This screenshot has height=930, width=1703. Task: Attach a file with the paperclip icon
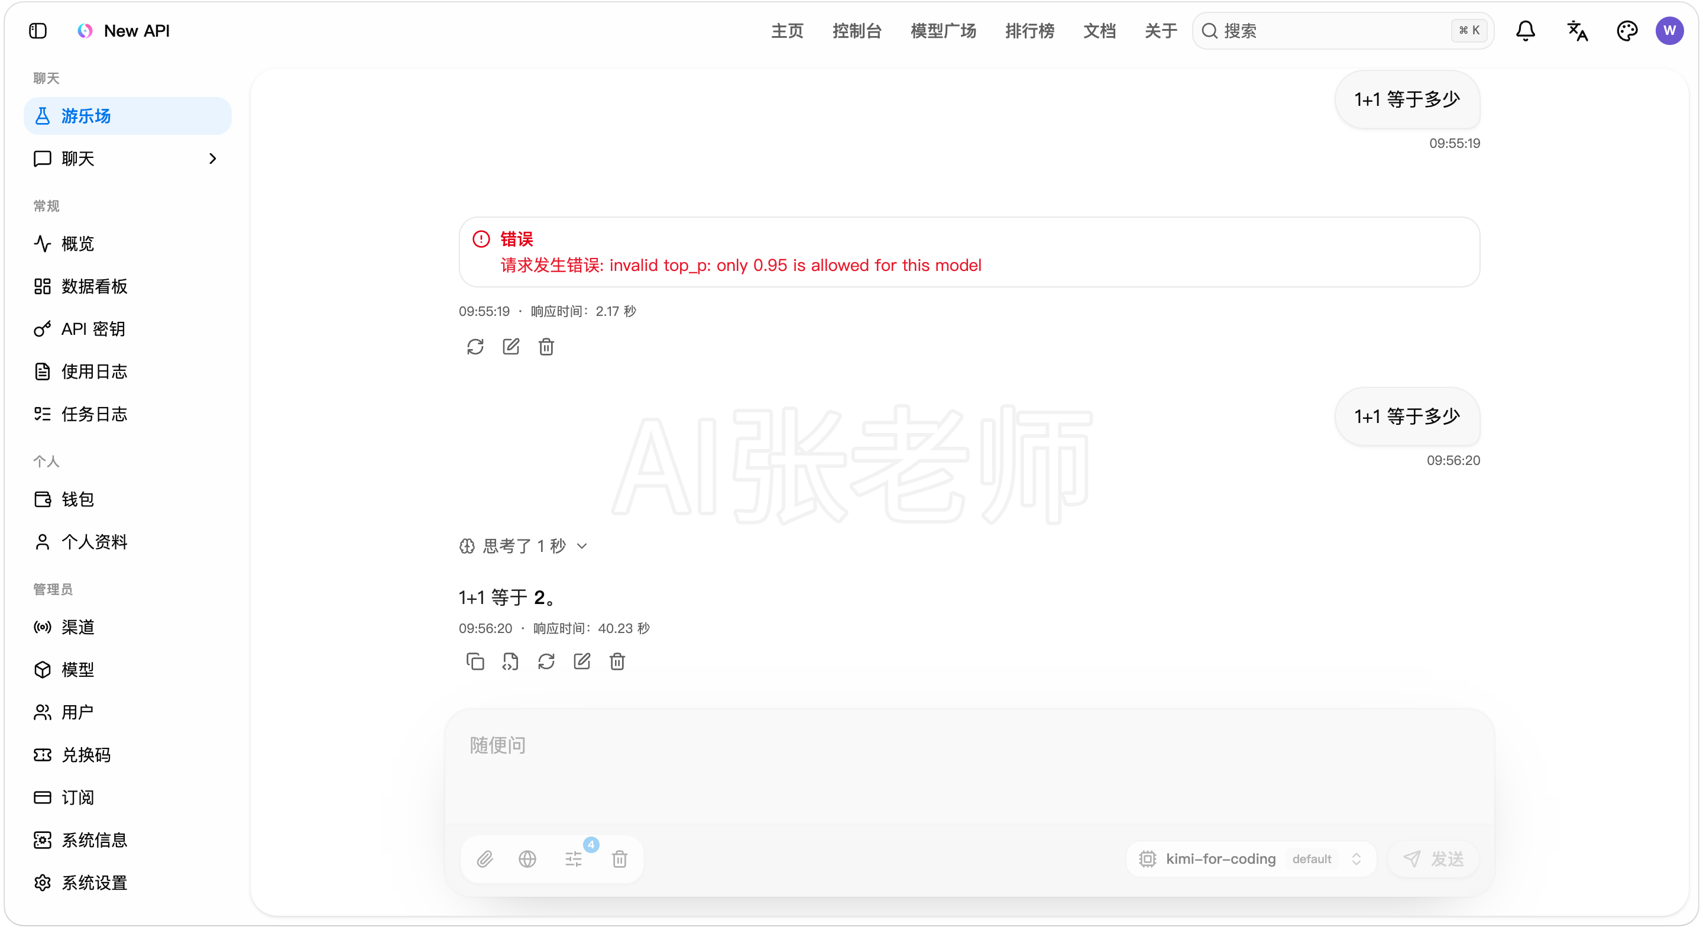coord(485,859)
